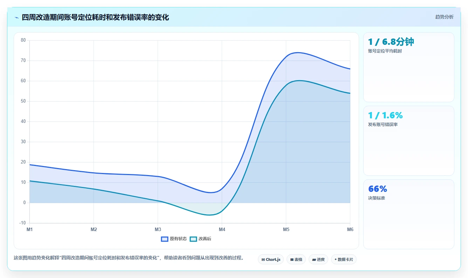Click the -10 y-axis label
The width and height of the screenshot is (468, 278).
(x=22, y=223)
